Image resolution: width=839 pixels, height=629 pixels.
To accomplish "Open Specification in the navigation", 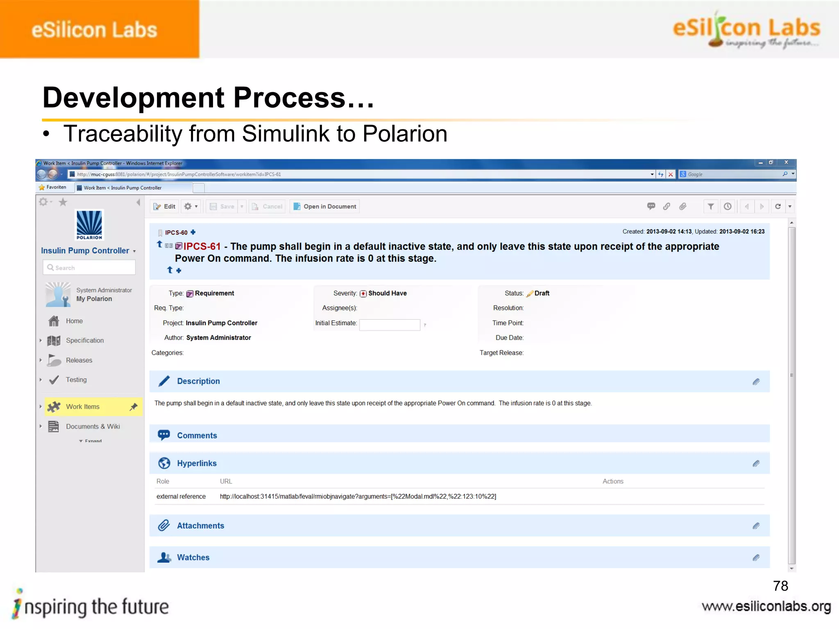I will coord(85,340).
